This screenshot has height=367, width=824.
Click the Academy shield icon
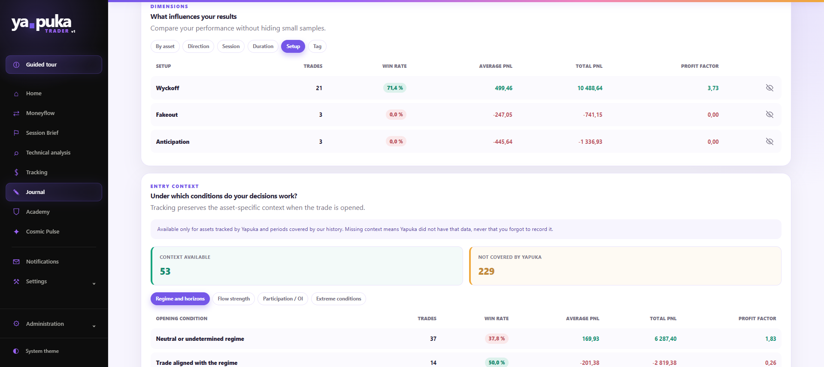pyautogui.click(x=16, y=212)
